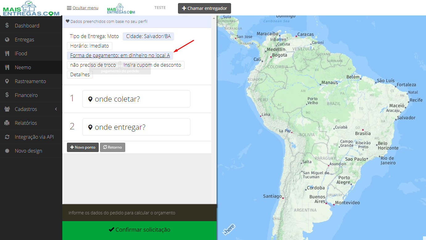Click Bogota on the map
The width and height of the screenshot is (426, 240).
280,55
